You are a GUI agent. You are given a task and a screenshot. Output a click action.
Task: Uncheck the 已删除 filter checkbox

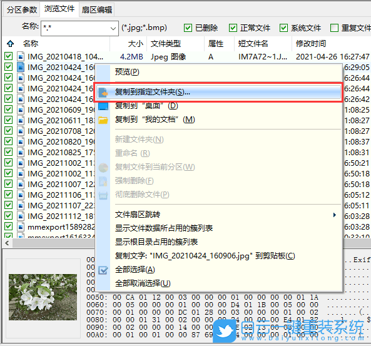click(x=188, y=28)
